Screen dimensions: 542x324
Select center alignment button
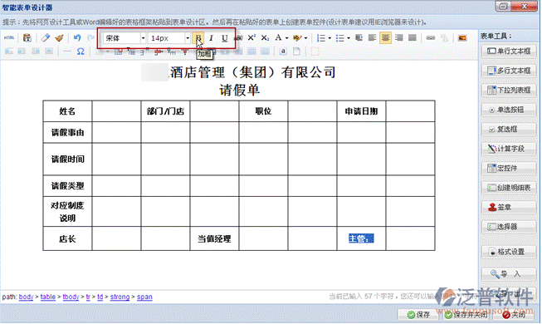coord(385,37)
